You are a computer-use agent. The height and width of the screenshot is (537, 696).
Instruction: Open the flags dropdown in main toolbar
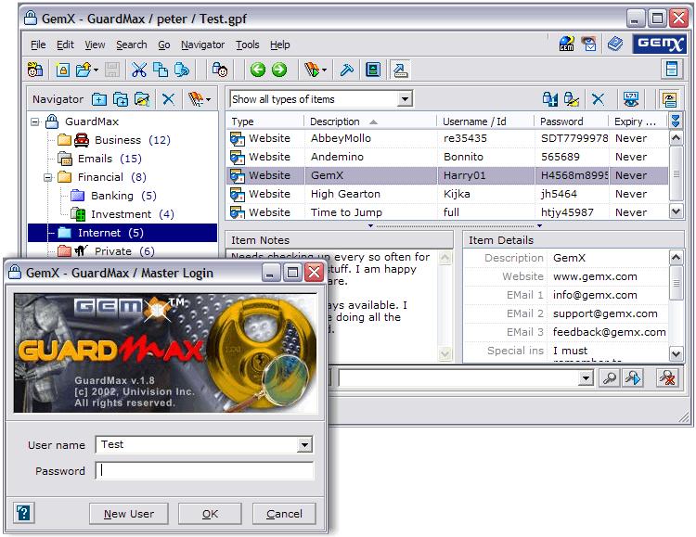(324, 70)
